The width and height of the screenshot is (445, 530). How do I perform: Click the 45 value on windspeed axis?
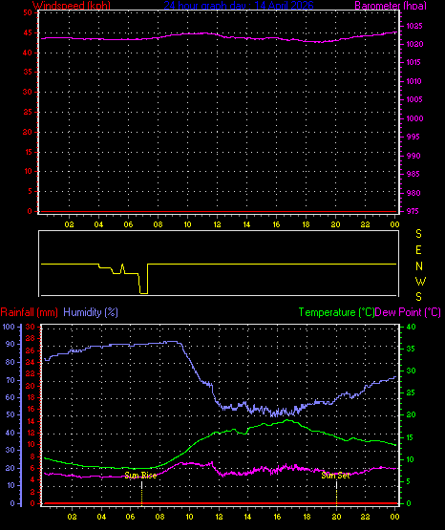coord(28,32)
